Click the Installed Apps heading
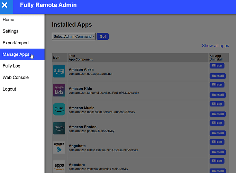236x173 pixels. pos(72,25)
